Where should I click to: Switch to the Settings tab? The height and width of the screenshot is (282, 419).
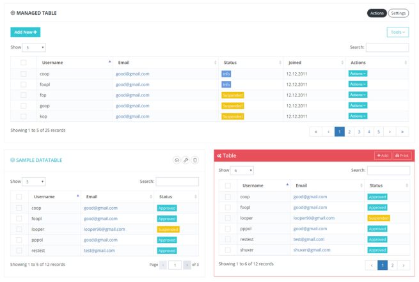[399, 13]
